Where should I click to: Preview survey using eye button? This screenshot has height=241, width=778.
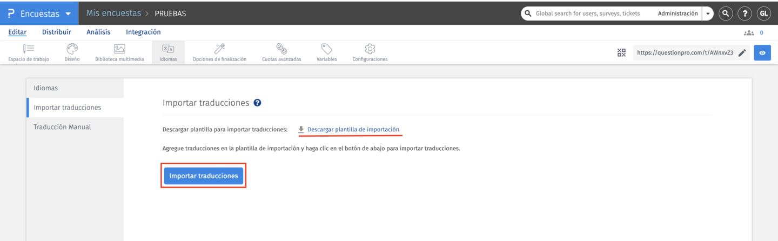(x=762, y=53)
